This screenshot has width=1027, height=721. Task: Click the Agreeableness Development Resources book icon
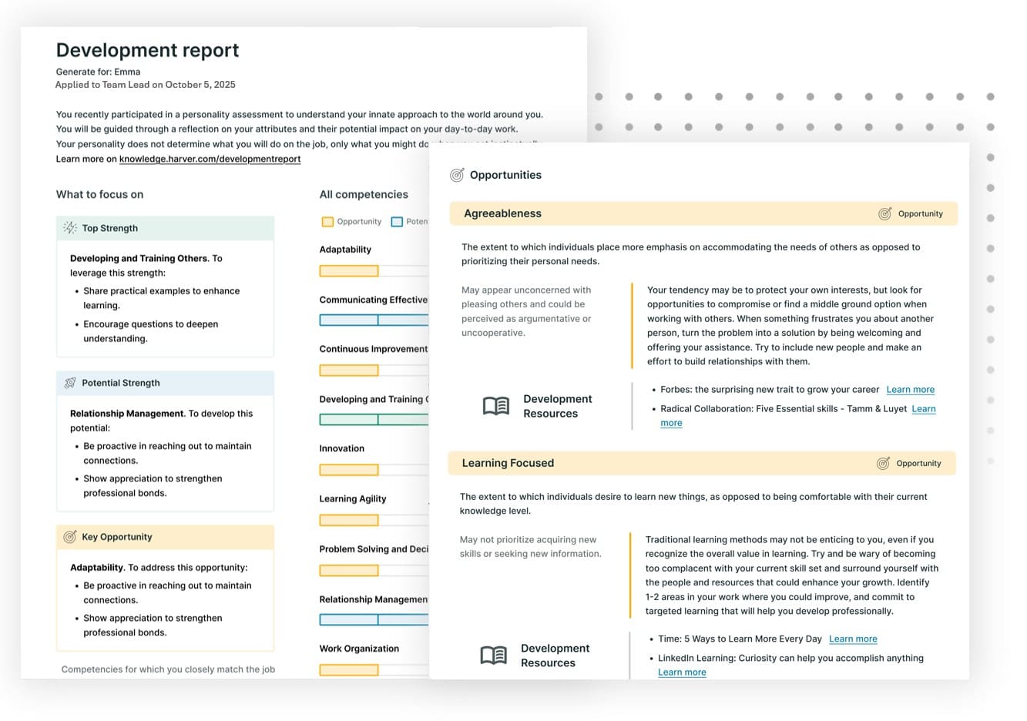pos(496,406)
